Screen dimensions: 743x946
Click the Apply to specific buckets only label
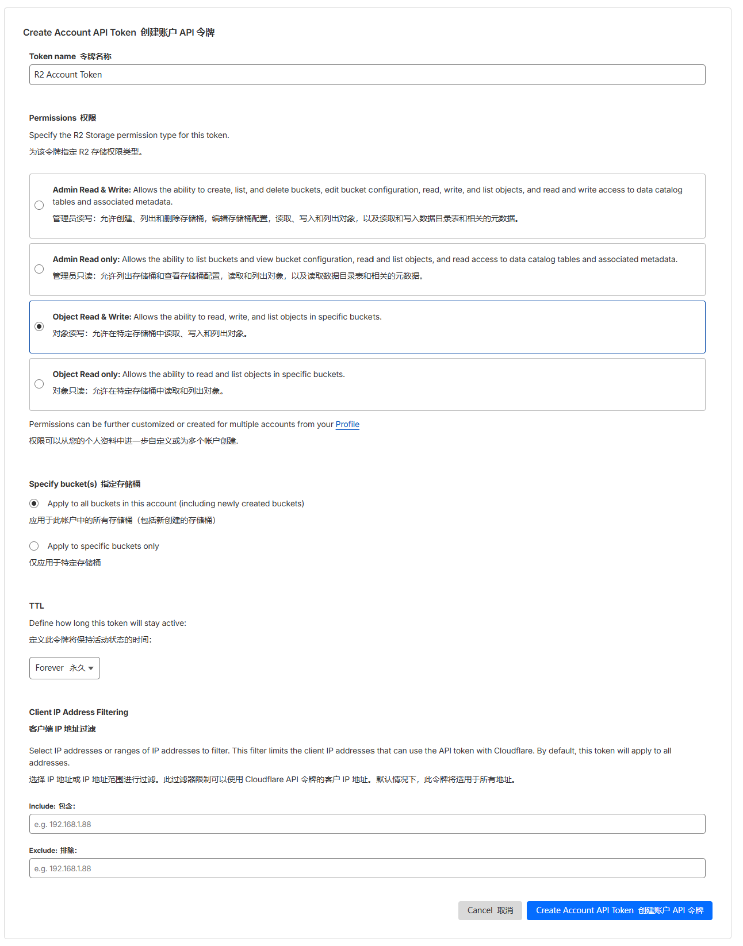tap(103, 546)
